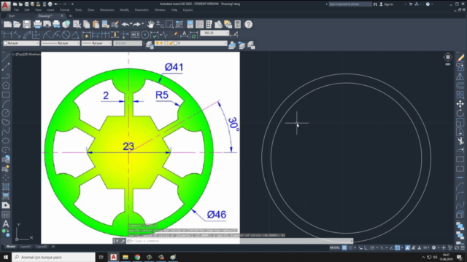Toggle annotation visibility in status bar
Image resolution: width=467 pixels, height=262 pixels.
408,247
